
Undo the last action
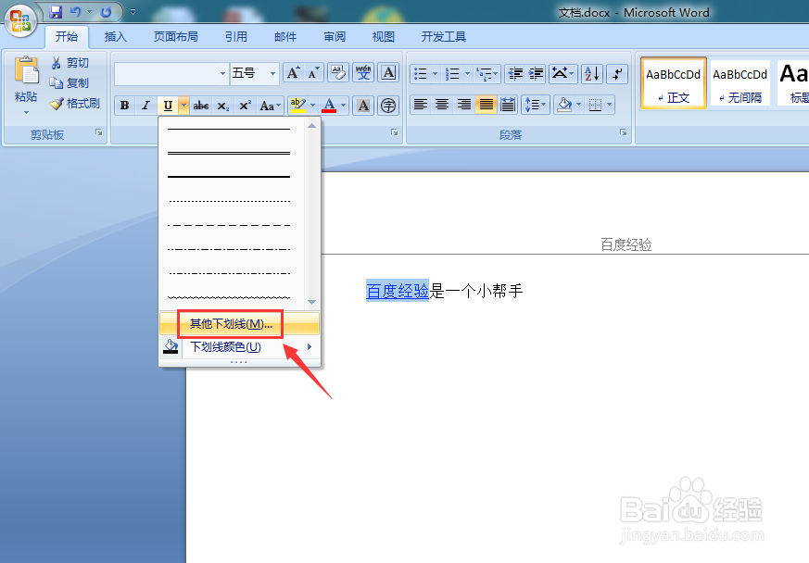click(x=75, y=12)
